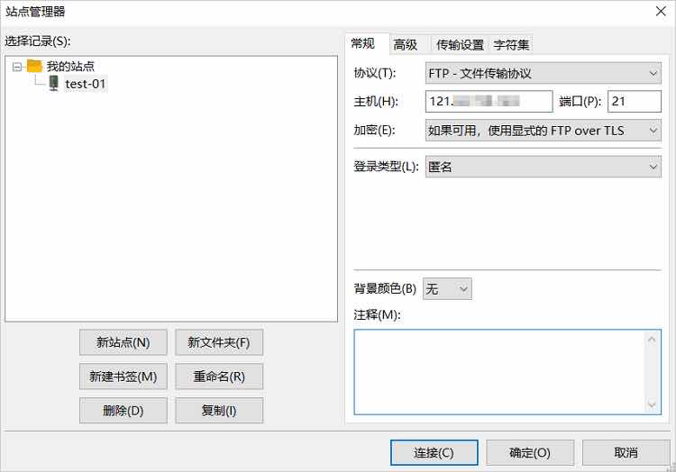
Task: Open the 字符集 tab
Action: [x=511, y=45]
